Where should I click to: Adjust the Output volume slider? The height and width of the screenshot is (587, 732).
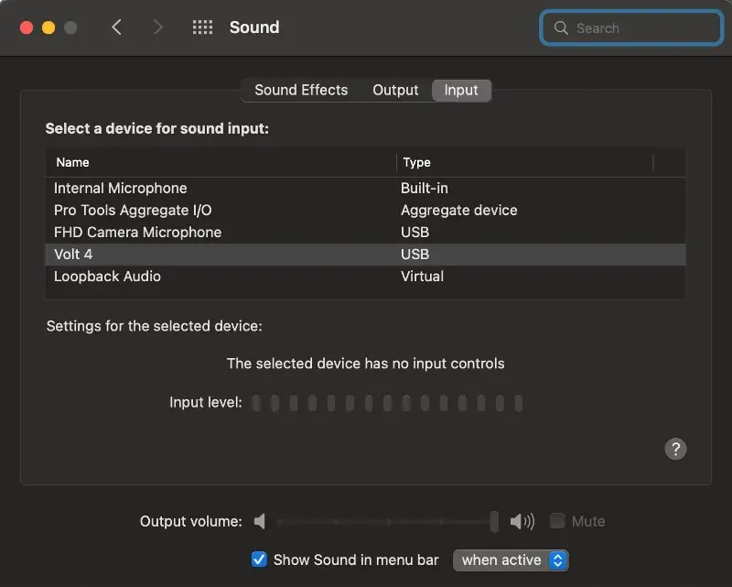(494, 521)
